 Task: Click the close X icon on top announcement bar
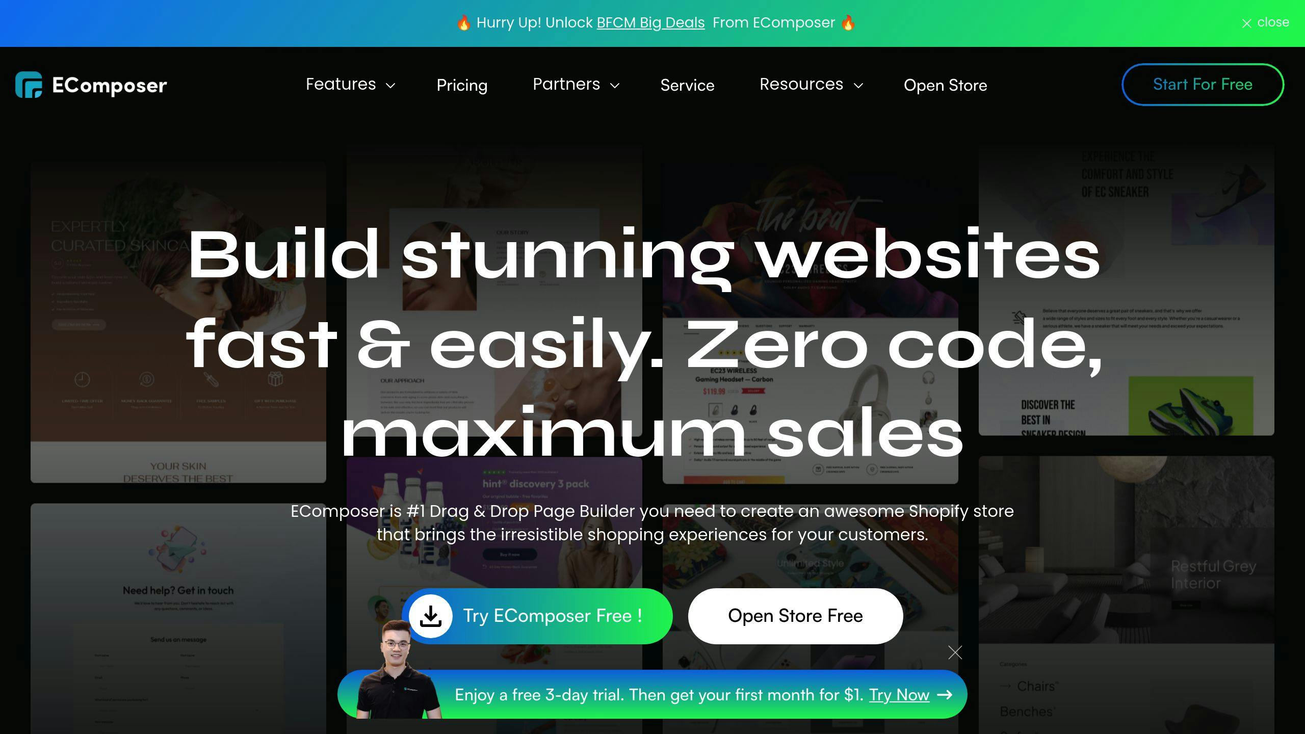tap(1247, 21)
